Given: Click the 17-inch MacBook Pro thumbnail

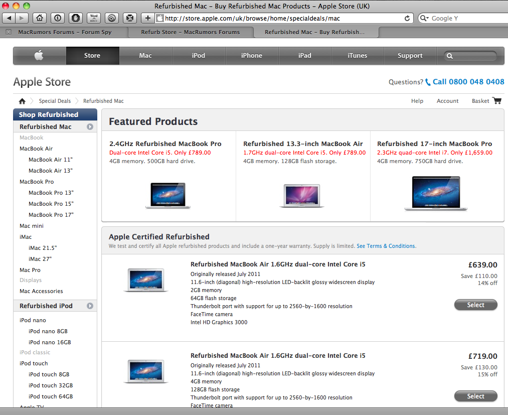Looking at the screenshot, I should 436,194.
